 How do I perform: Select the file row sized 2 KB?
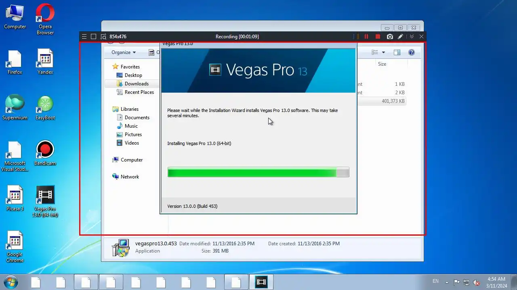pos(381,93)
